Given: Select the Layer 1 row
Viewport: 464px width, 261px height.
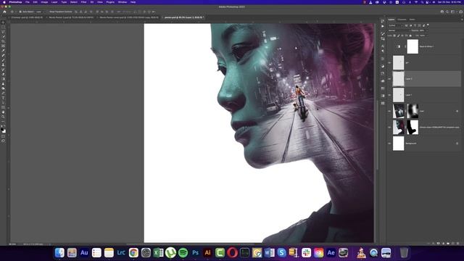Looking at the screenshot, I should point(424,95).
